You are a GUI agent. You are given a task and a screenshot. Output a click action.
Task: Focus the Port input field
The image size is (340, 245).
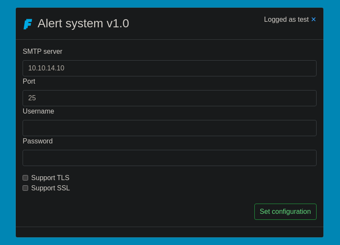click(170, 98)
